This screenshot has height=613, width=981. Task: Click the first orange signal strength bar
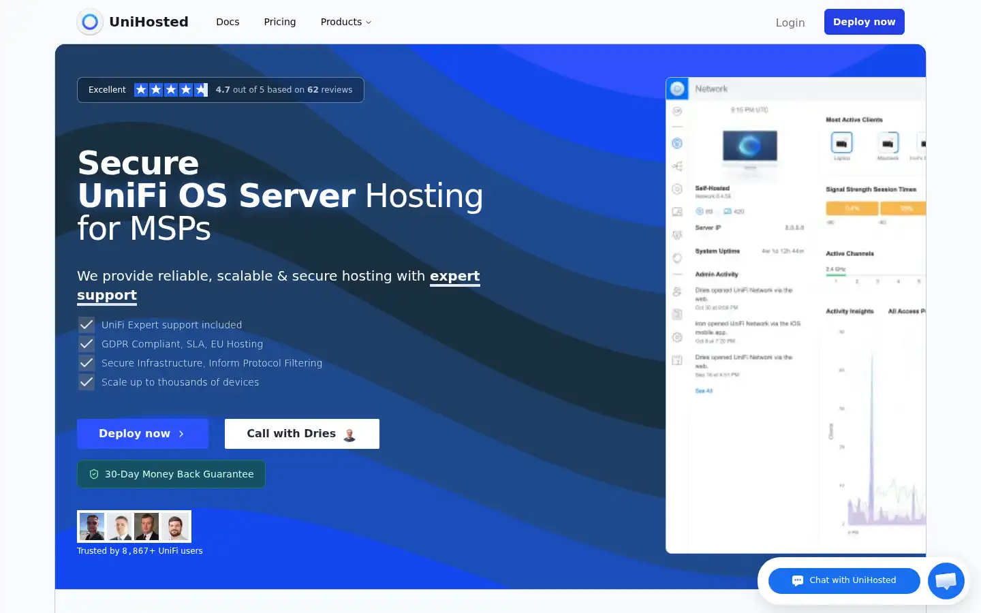click(852, 208)
